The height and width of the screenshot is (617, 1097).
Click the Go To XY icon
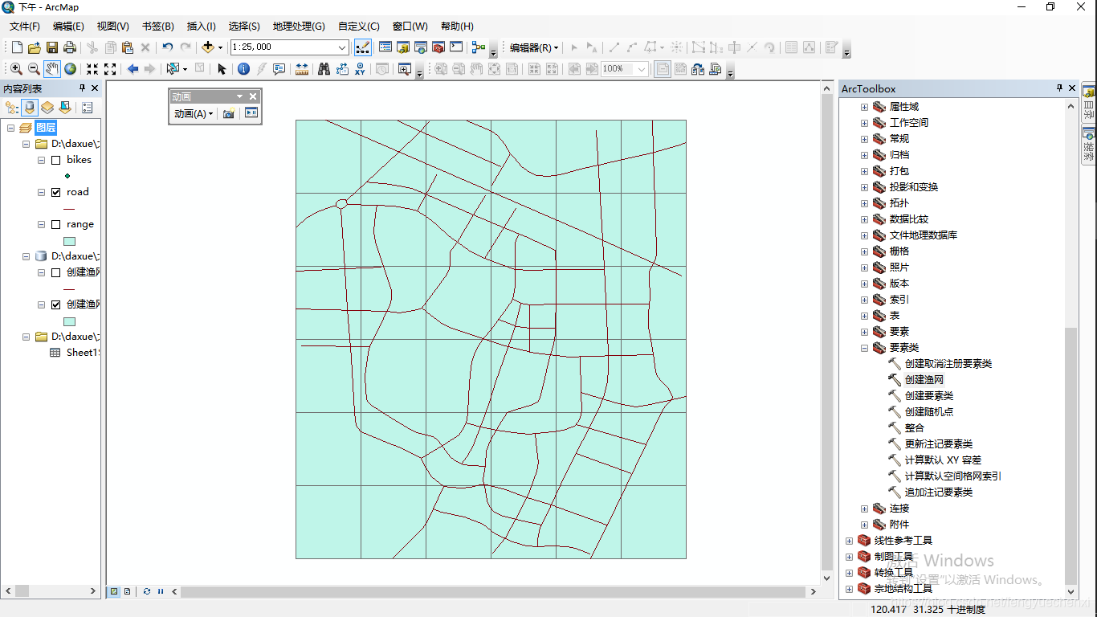pyautogui.click(x=360, y=69)
